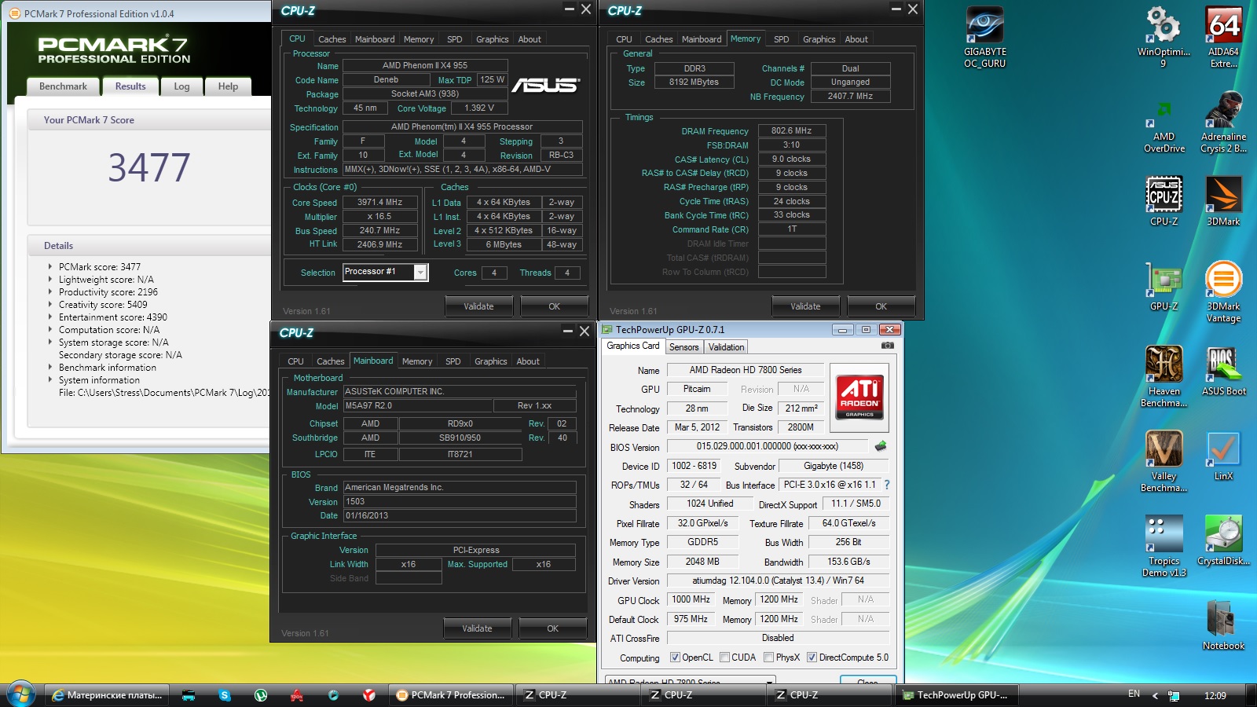Open uTorrent from the taskbar

(261, 695)
